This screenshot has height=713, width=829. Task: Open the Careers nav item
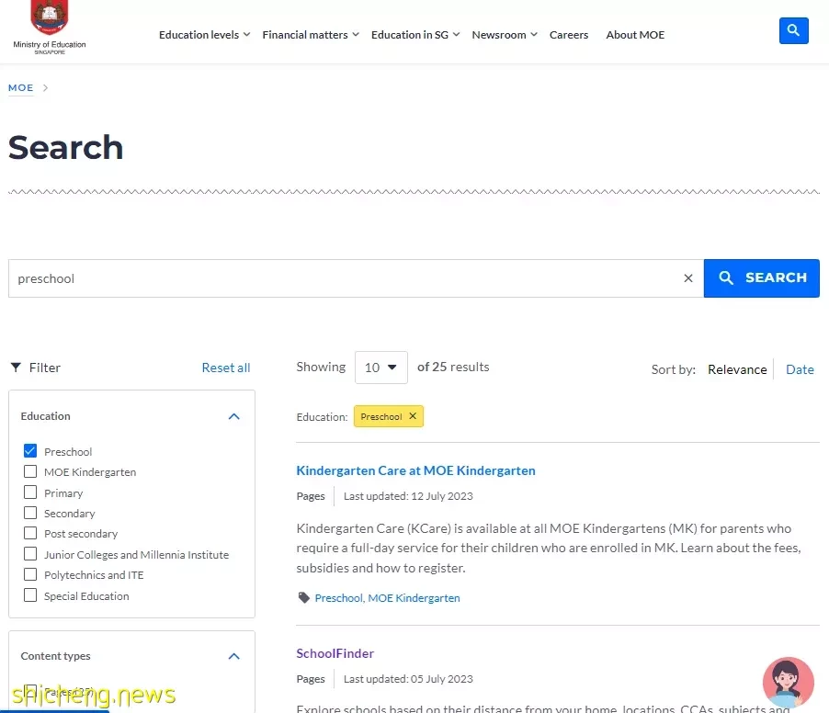[568, 35]
